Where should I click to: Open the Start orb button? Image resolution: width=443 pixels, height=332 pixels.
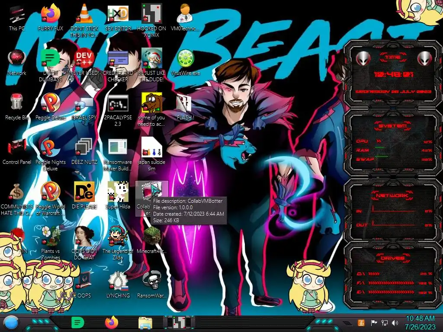click(11, 323)
